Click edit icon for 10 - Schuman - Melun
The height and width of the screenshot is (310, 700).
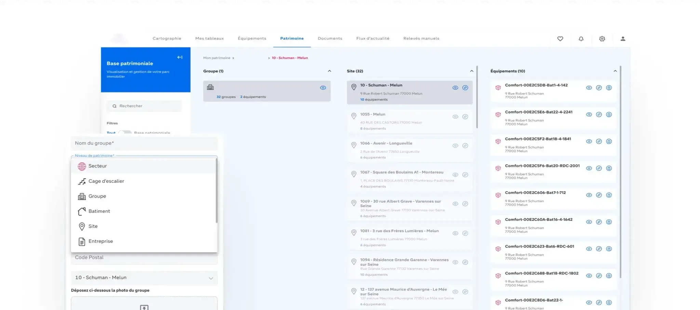(x=465, y=88)
